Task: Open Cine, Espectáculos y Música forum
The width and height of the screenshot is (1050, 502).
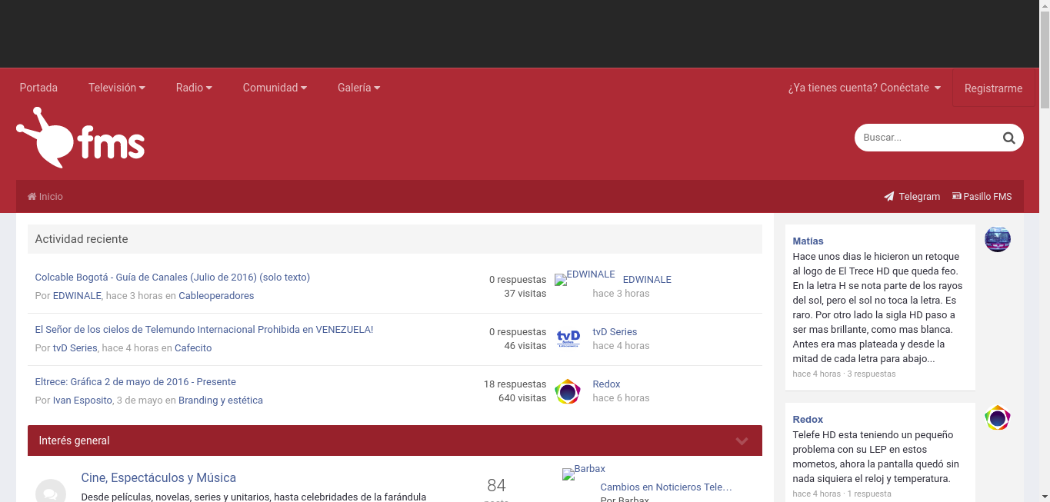Action: (x=158, y=478)
